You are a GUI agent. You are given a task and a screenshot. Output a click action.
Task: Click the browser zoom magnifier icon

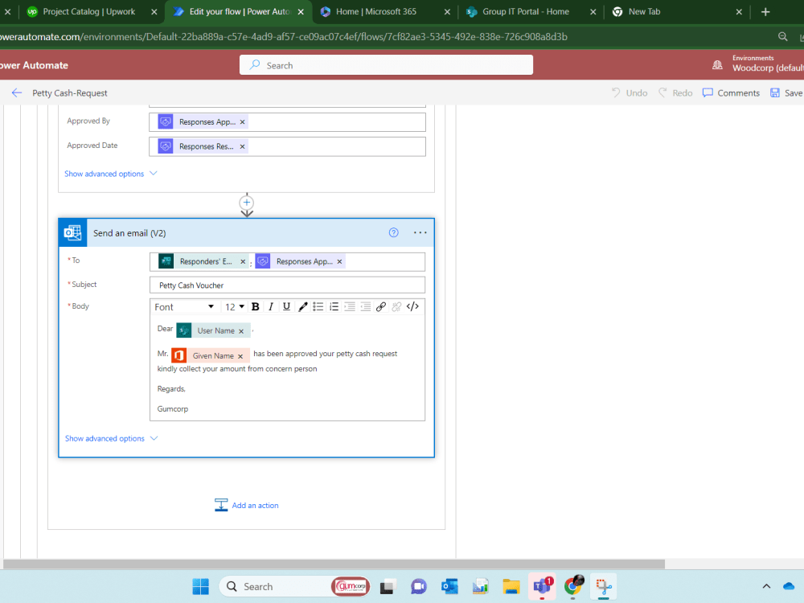click(x=782, y=37)
